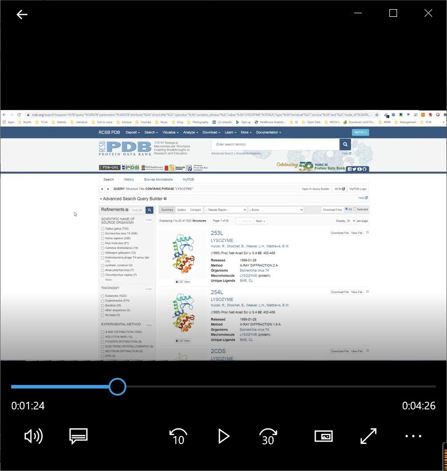Go back with the top-left arrow

click(x=22, y=14)
